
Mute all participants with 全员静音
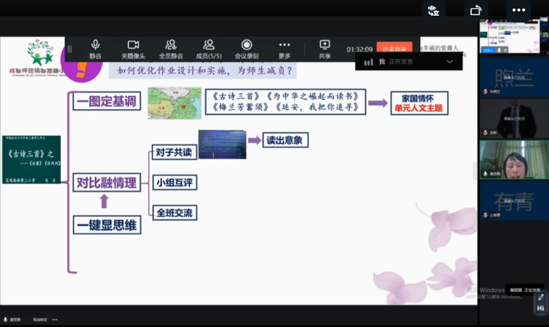pos(171,49)
